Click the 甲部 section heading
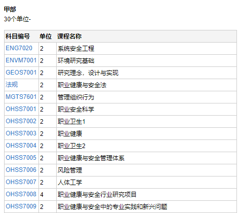 (x=10, y=9)
